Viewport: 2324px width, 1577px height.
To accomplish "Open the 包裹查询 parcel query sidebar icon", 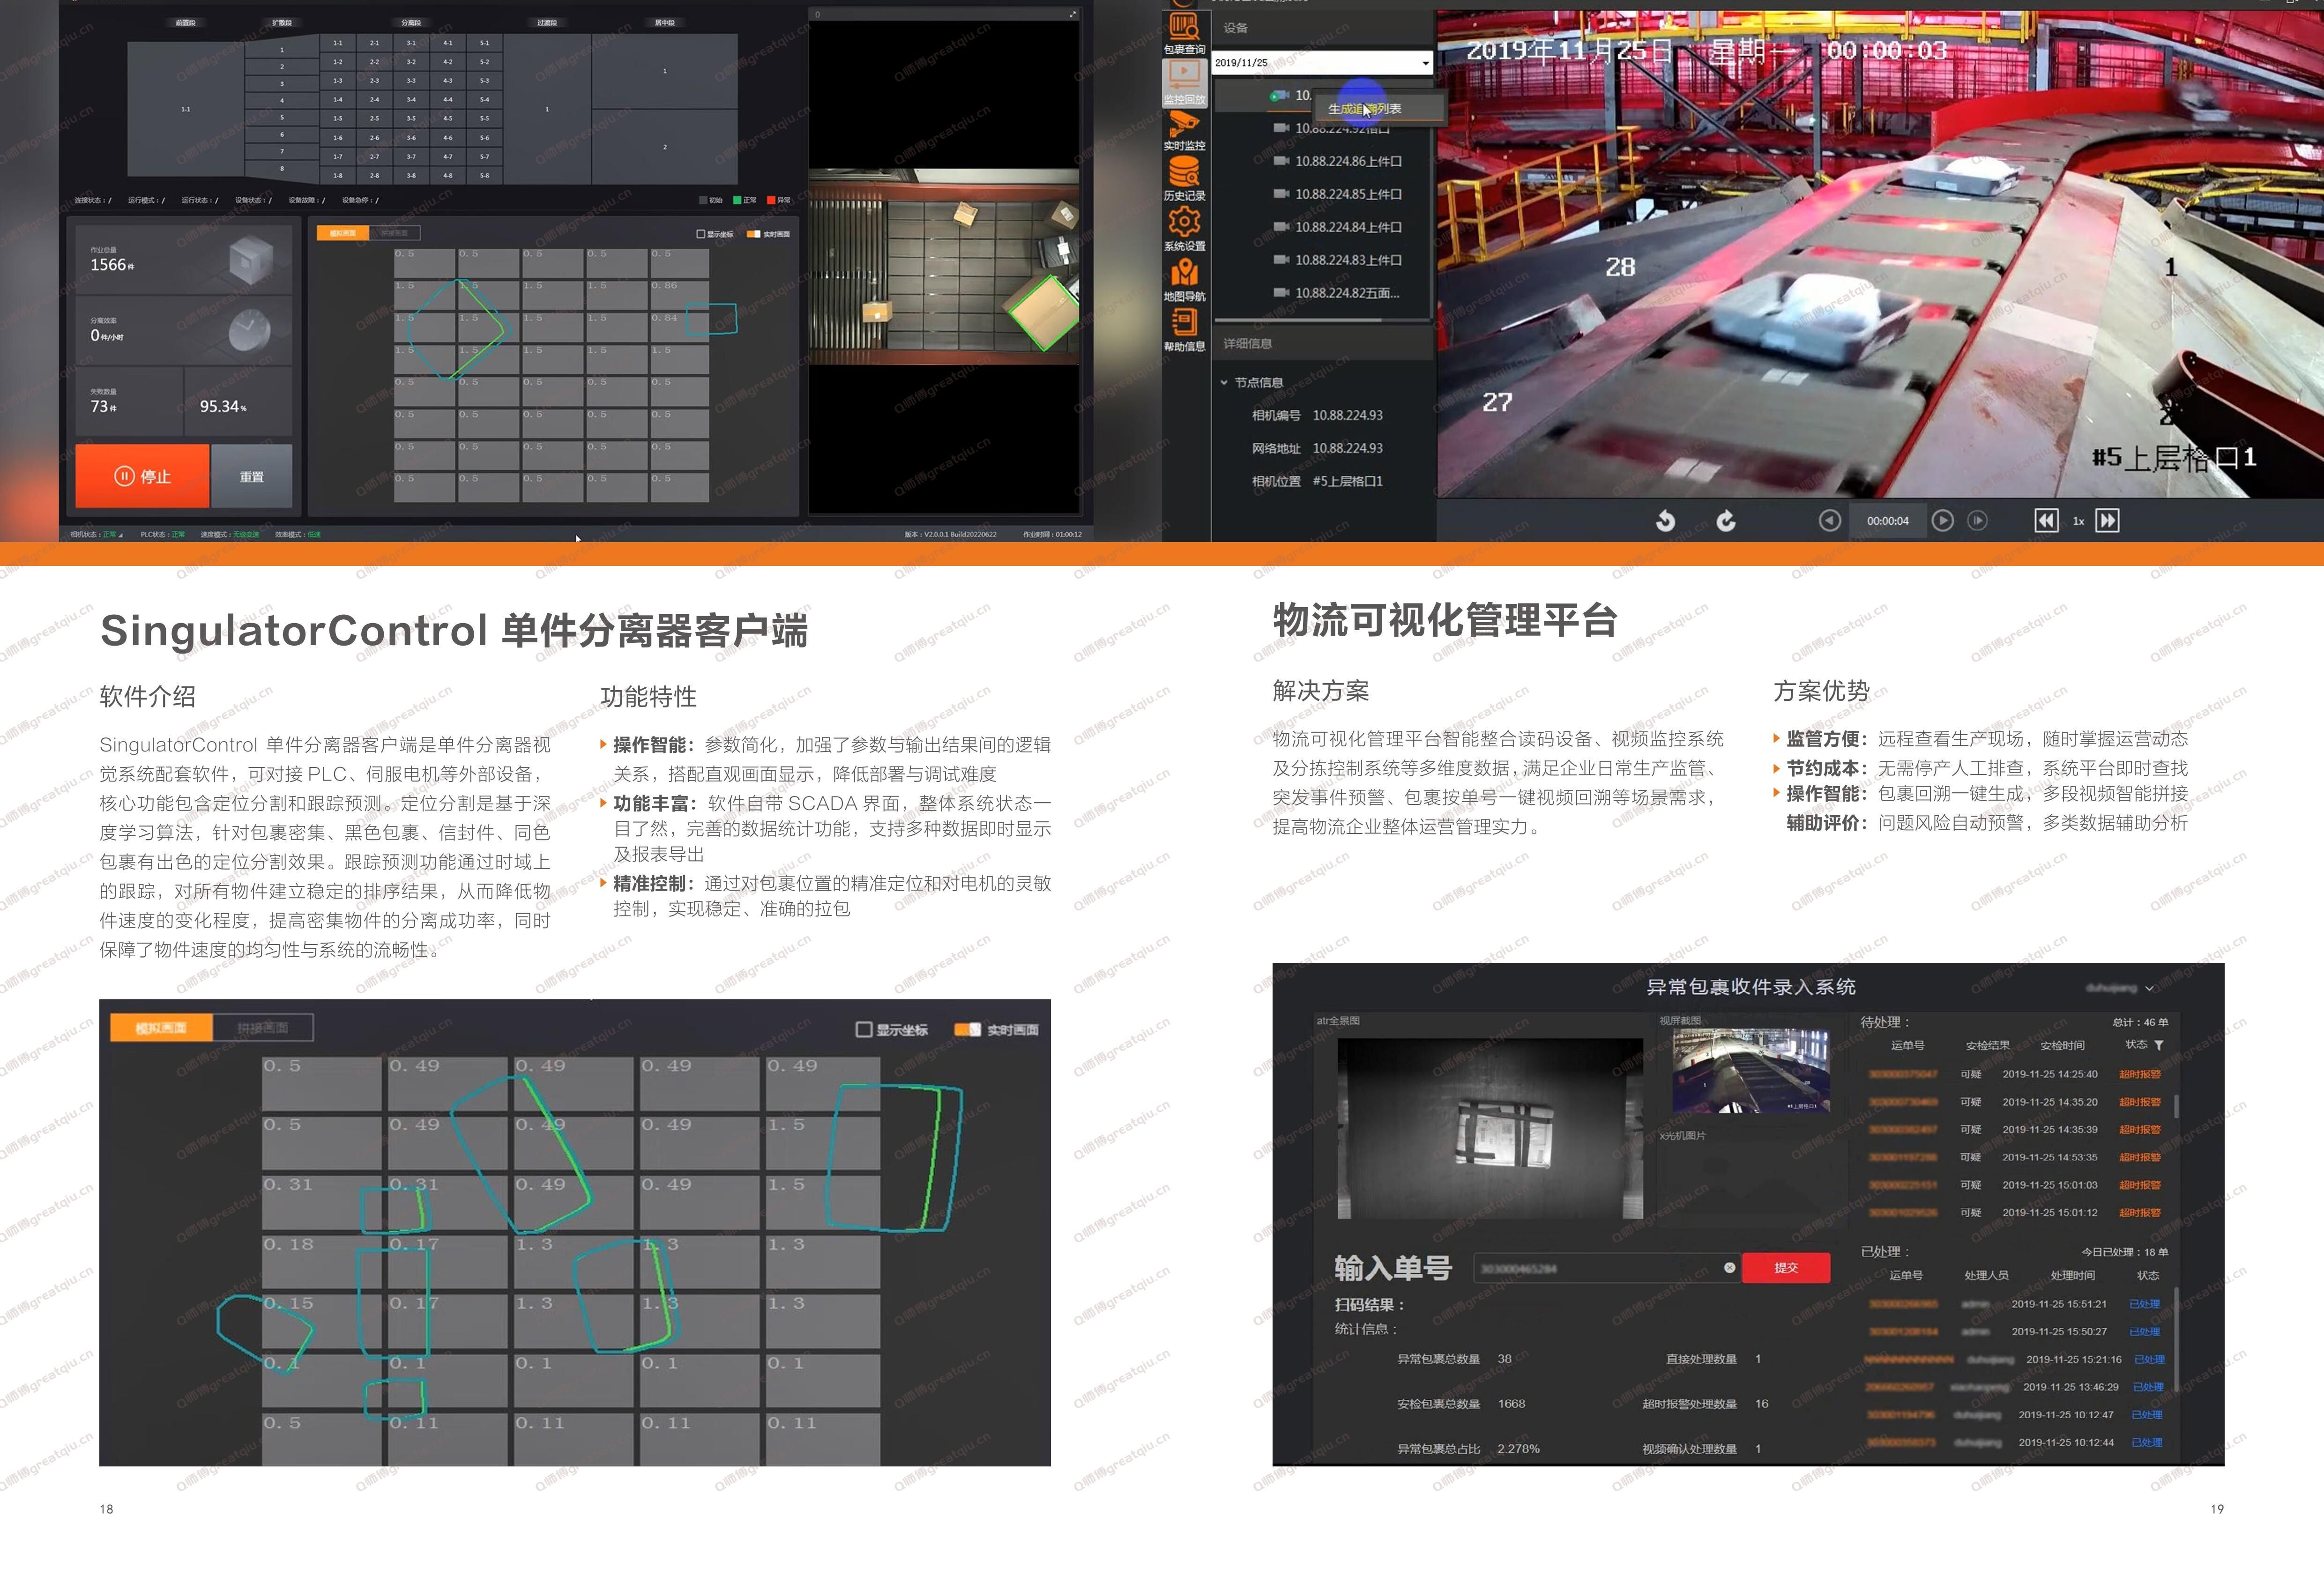I will 1184,27.
